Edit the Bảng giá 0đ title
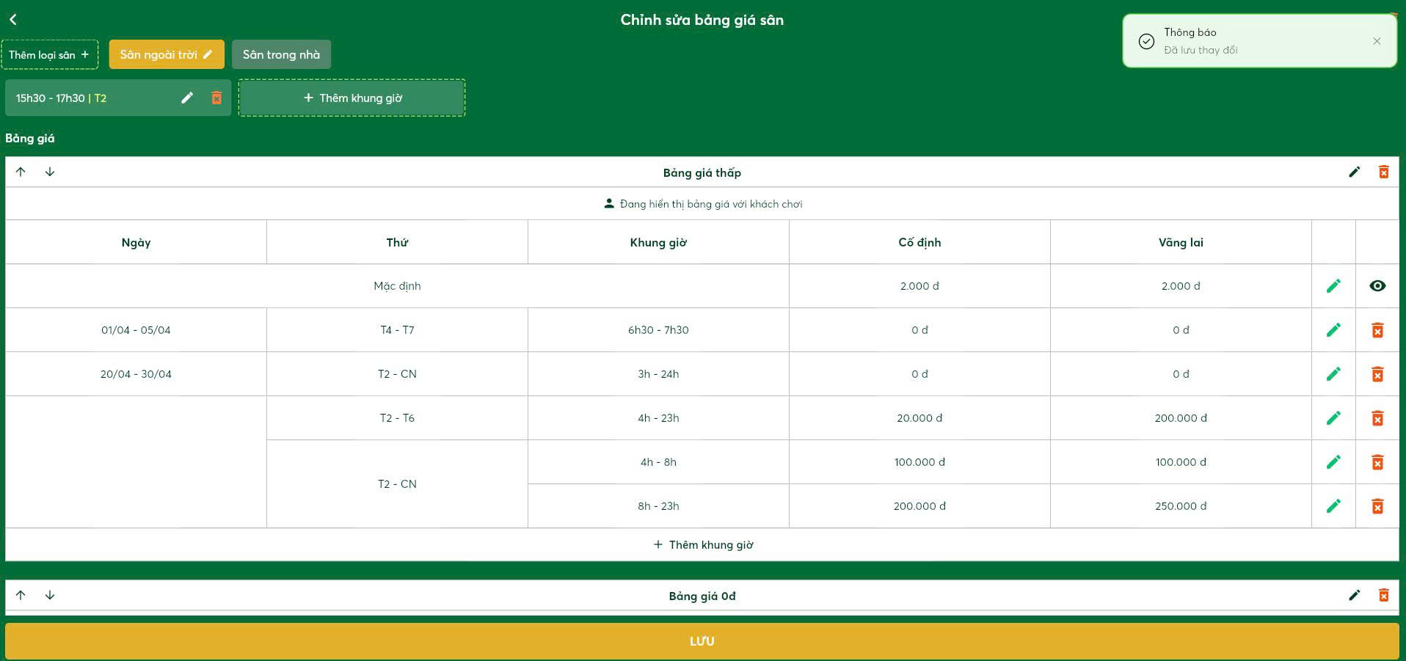This screenshot has height=661, width=1406. tap(1355, 595)
